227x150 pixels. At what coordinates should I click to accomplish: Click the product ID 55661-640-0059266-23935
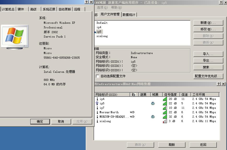pyautogui.click(x=62, y=58)
